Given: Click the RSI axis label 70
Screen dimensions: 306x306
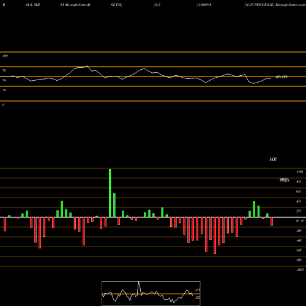Looking at the screenshot, I should tap(4, 70).
